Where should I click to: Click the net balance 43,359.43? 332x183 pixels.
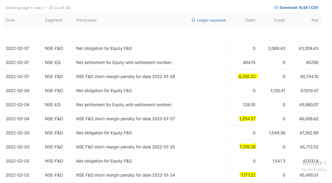coord(308,48)
